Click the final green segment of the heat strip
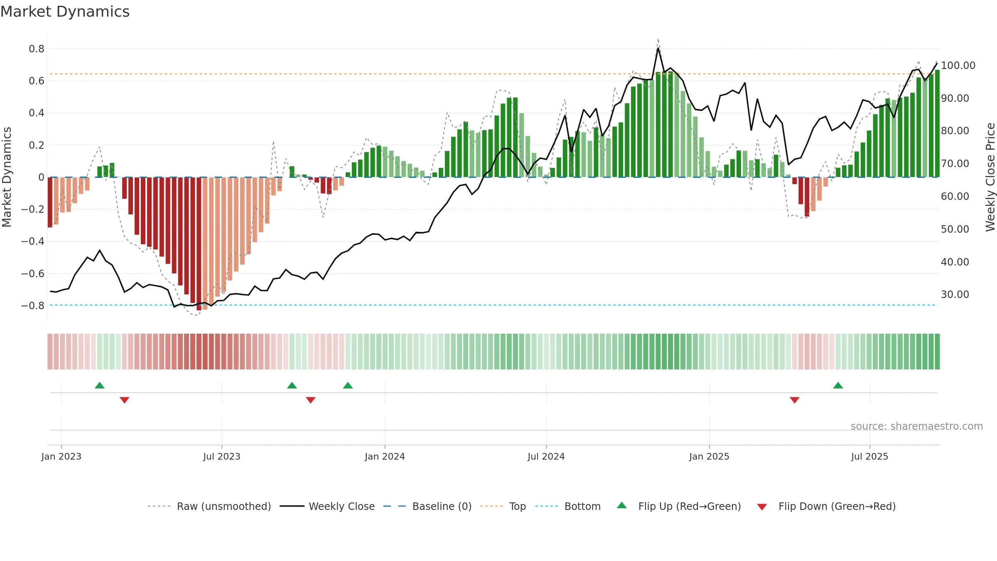The height and width of the screenshot is (561, 997). [937, 352]
